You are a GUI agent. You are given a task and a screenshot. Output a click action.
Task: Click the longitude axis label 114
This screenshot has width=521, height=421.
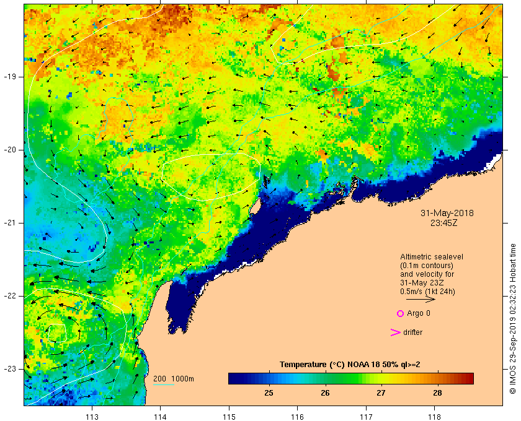(x=160, y=417)
